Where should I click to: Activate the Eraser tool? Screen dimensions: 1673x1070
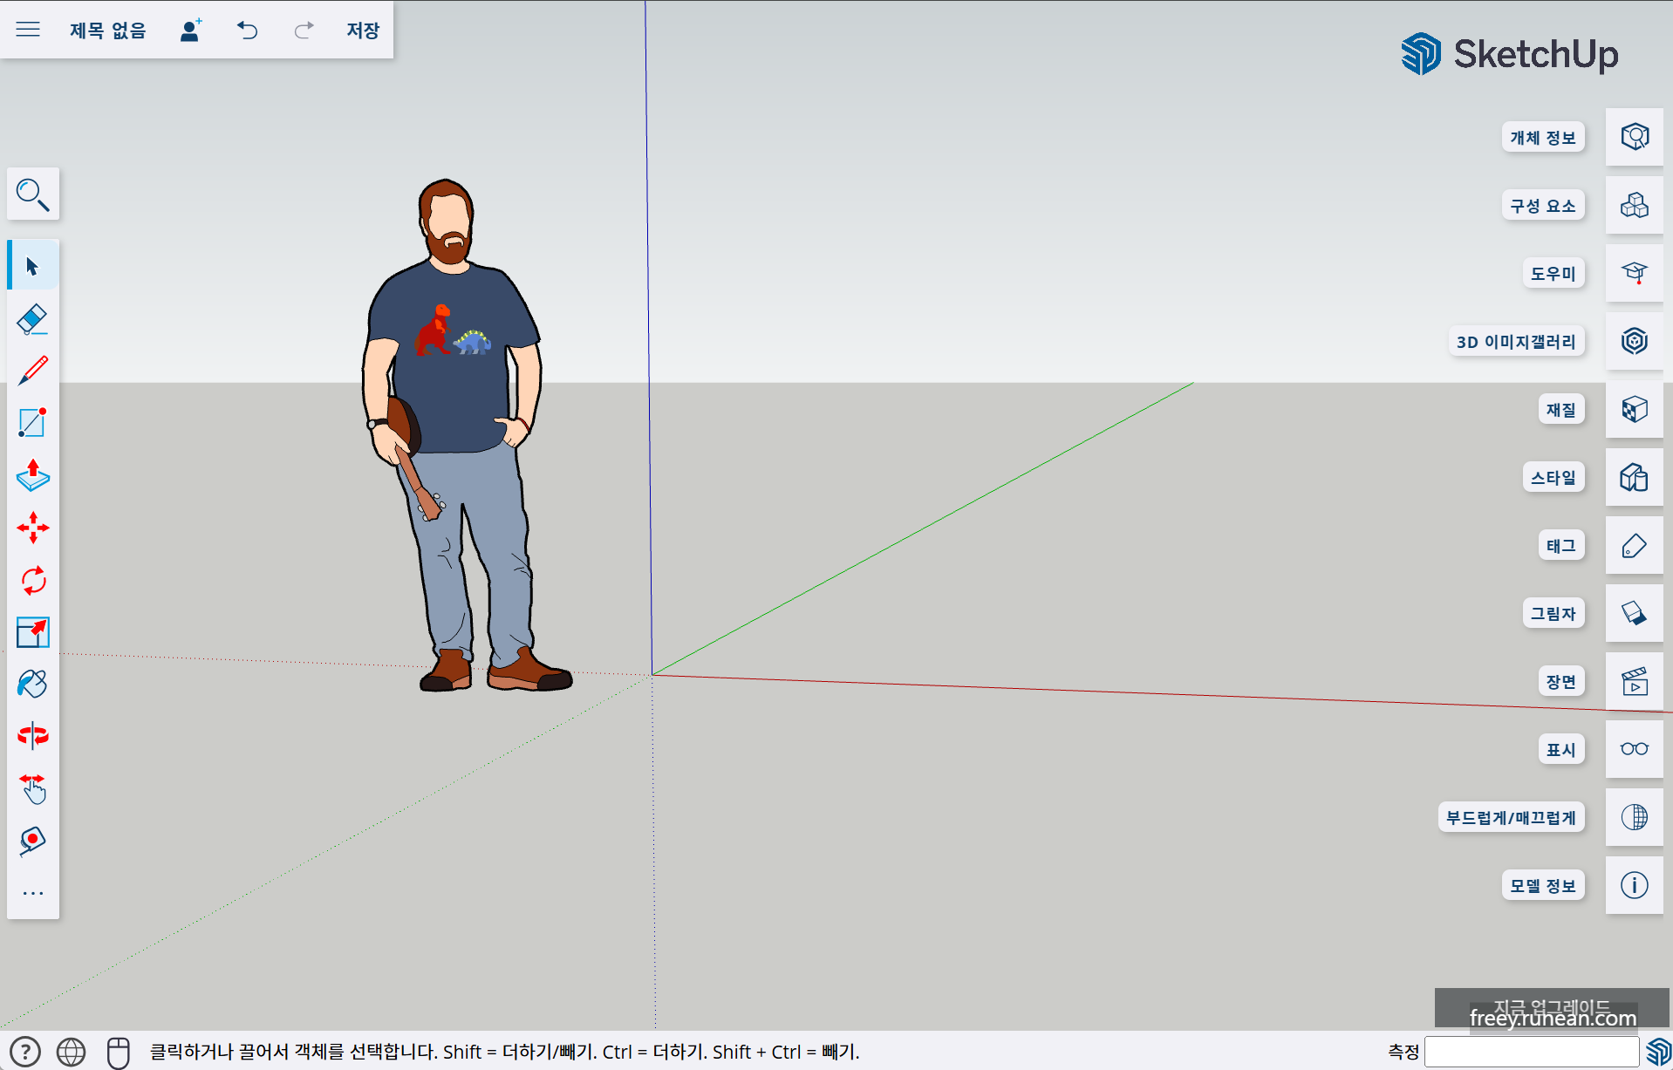(31, 318)
